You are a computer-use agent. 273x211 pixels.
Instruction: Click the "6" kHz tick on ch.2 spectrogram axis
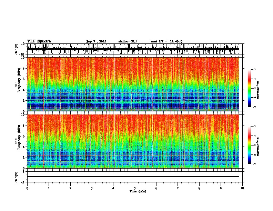(24, 136)
